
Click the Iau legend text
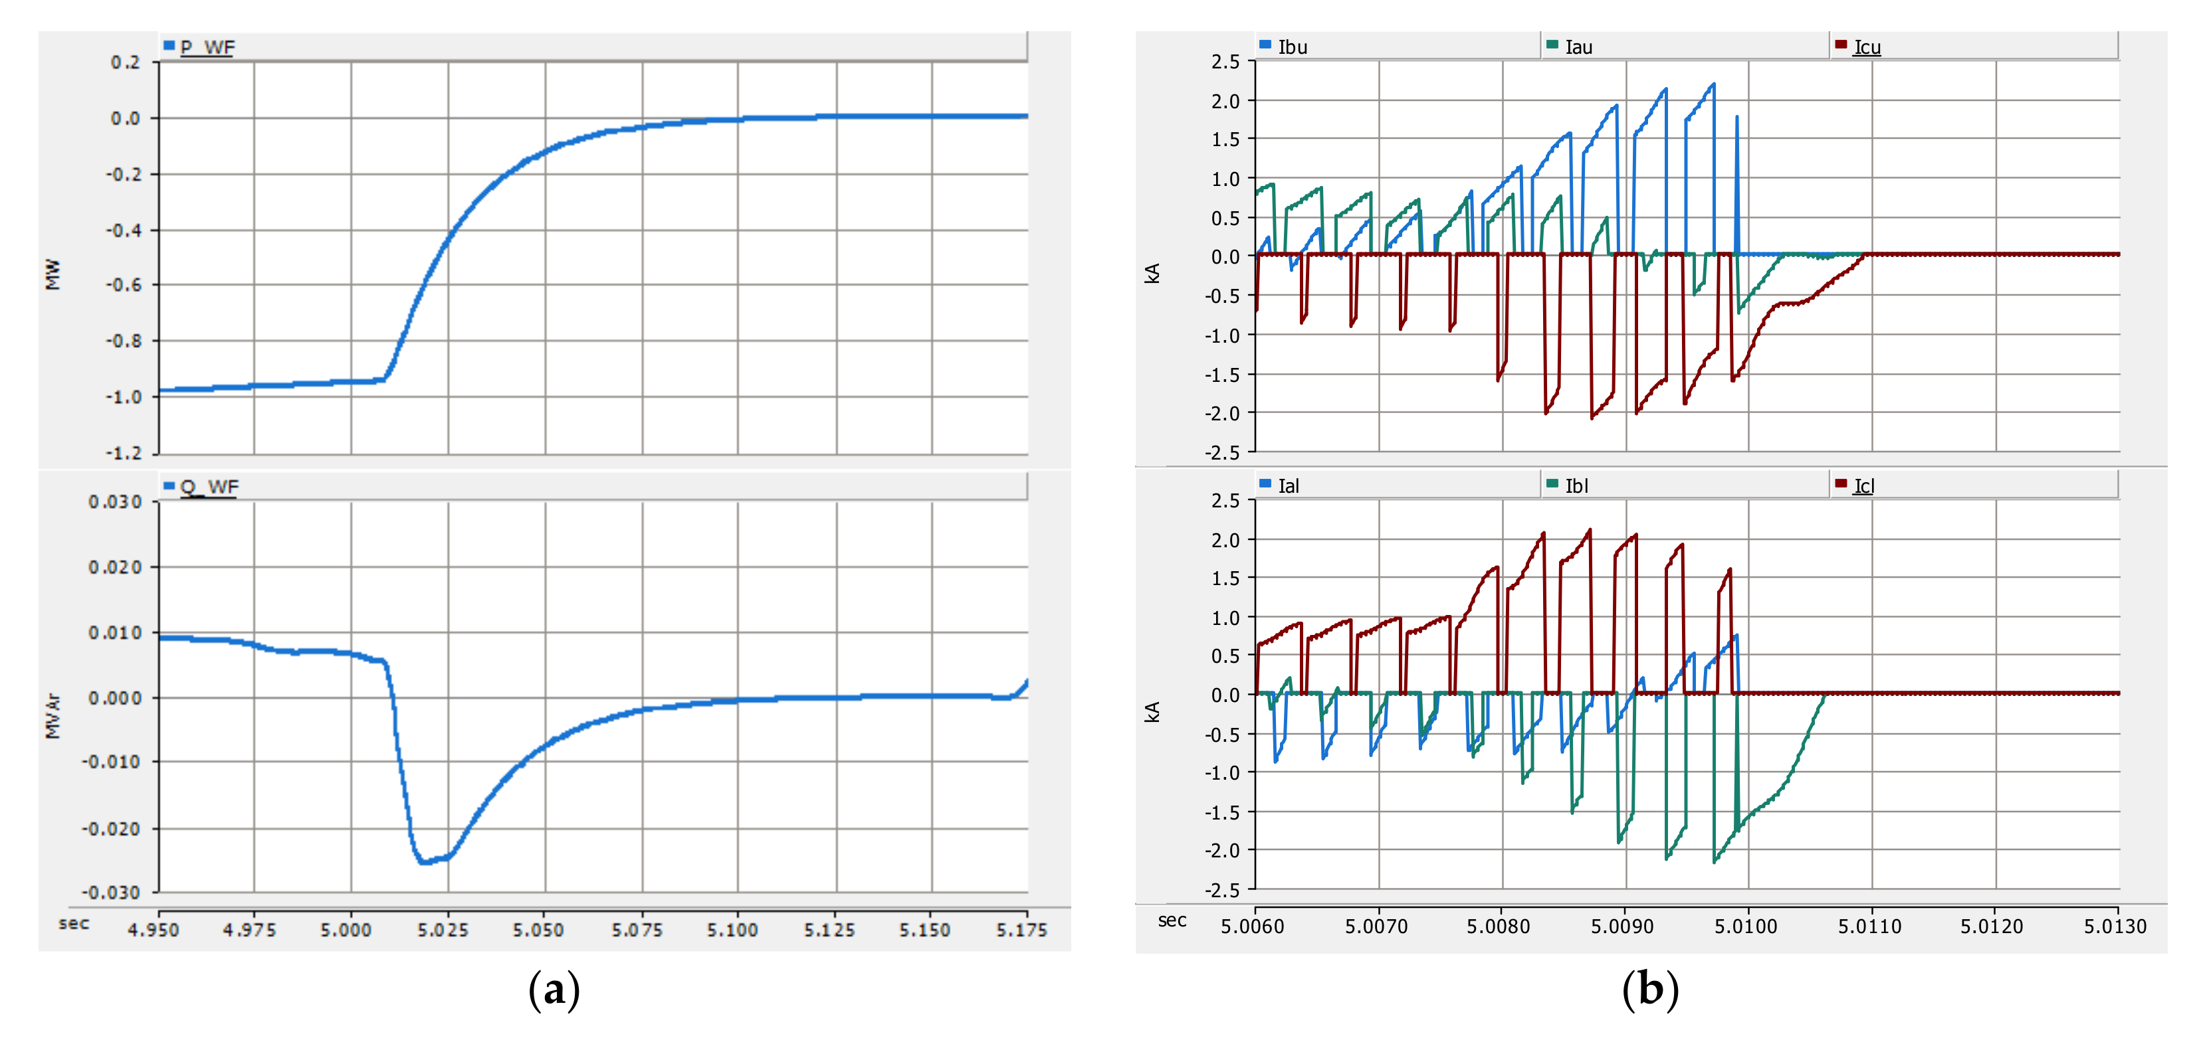pos(1579,47)
